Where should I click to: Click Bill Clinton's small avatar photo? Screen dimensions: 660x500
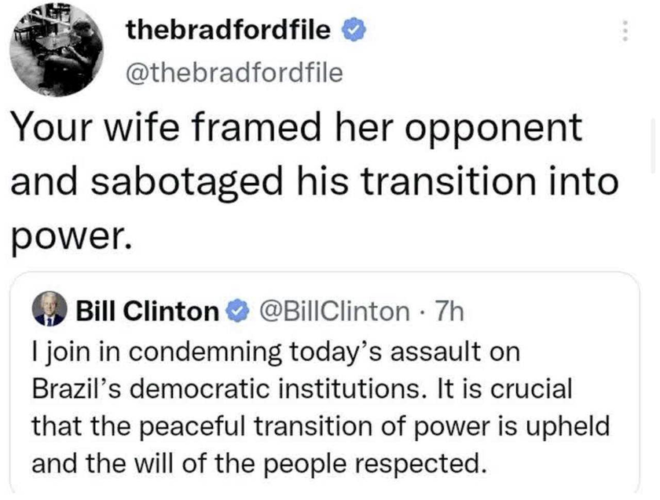[x=49, y=309]
